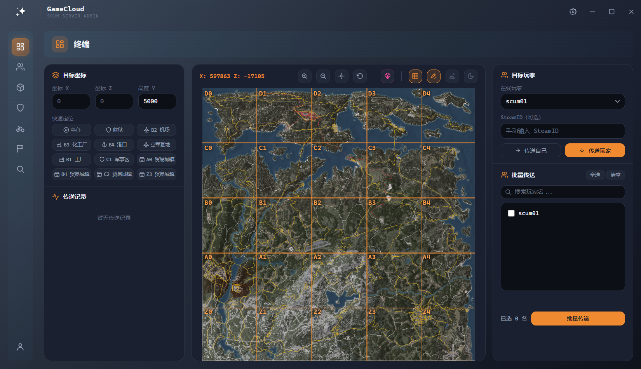Select B4 港口 quick location
The image size is (641, 369).
114,144
